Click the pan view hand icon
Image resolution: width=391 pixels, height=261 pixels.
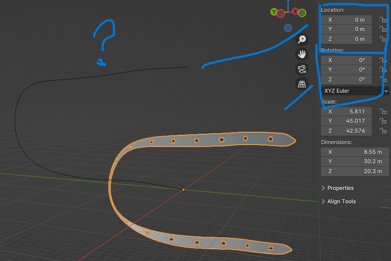302,54
